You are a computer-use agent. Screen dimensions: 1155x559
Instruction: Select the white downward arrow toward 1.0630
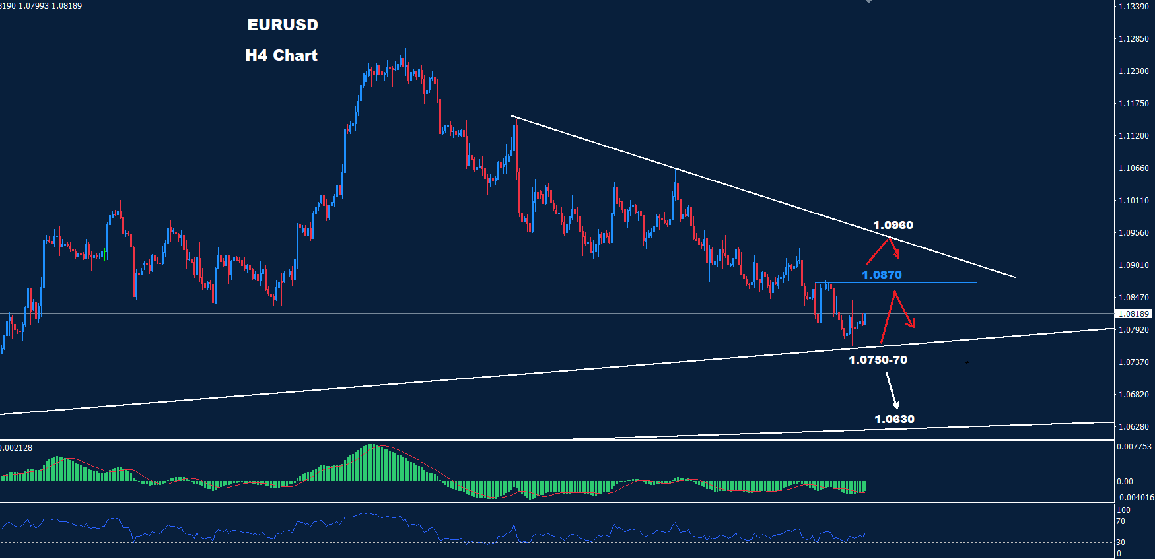coord(892,391)
